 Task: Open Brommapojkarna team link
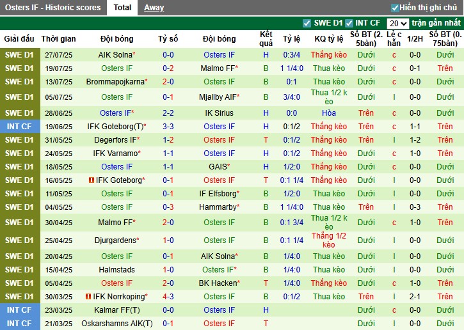coord(115,82)
